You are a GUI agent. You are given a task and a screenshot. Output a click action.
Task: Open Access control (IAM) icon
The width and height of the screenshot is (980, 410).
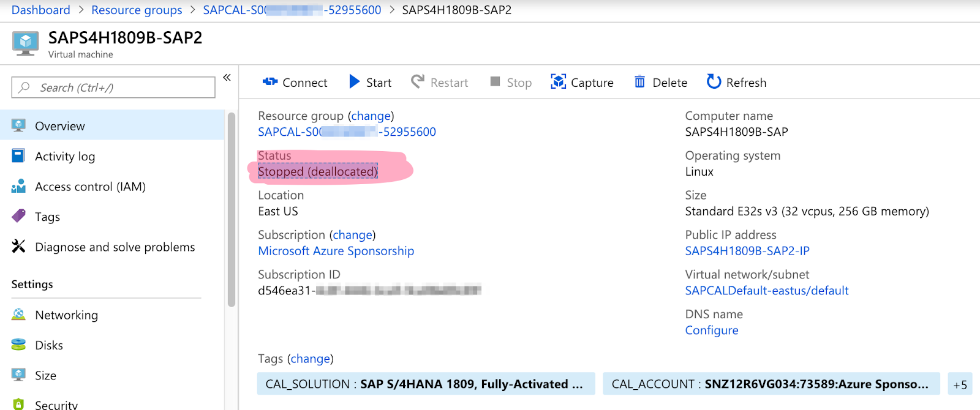[x=19, y=186]
